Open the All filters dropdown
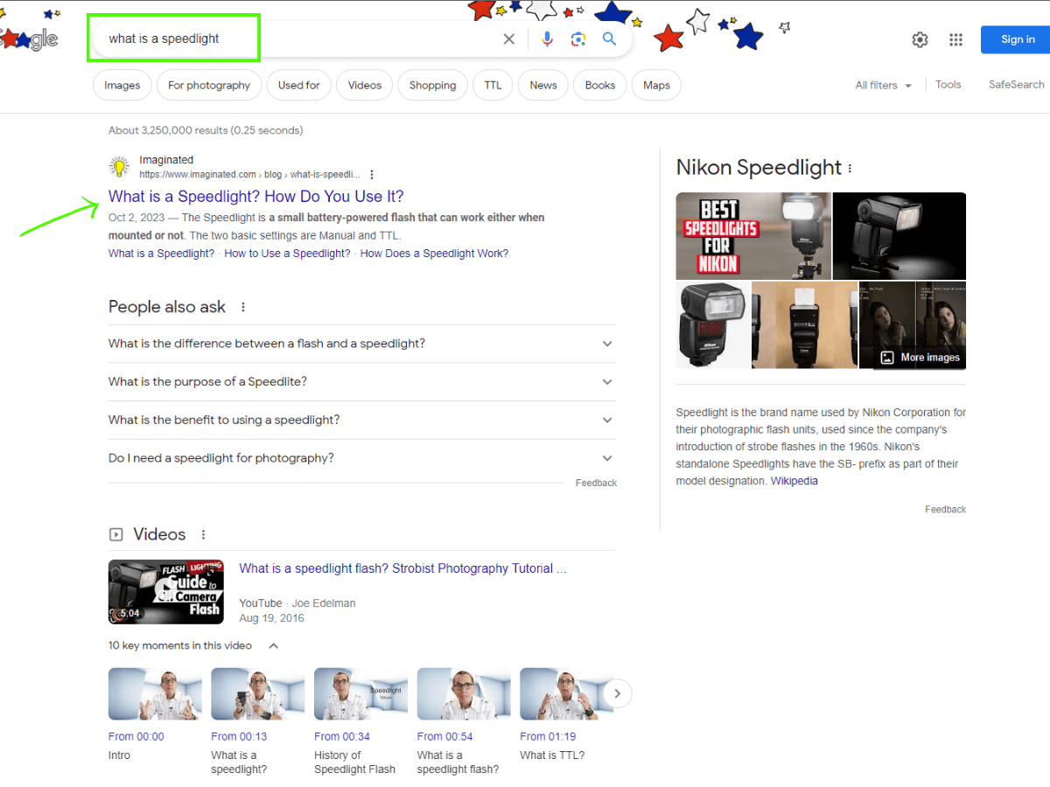The height and width of the screenshot is (787, 1050). 883,86
